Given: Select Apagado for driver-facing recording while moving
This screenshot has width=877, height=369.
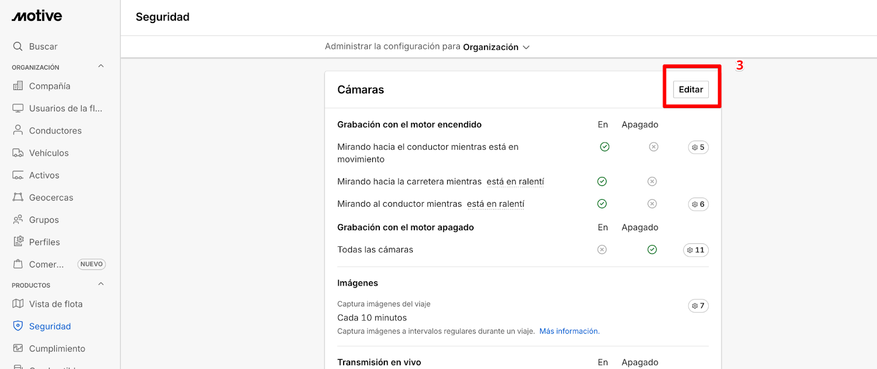Looking at the screenshot, I should [x=653, y=147].
